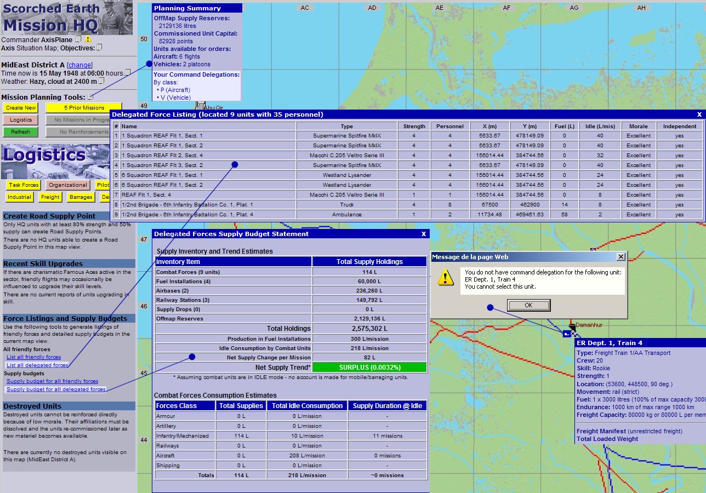Open the Task Forces logistics tab

[24, 185]
